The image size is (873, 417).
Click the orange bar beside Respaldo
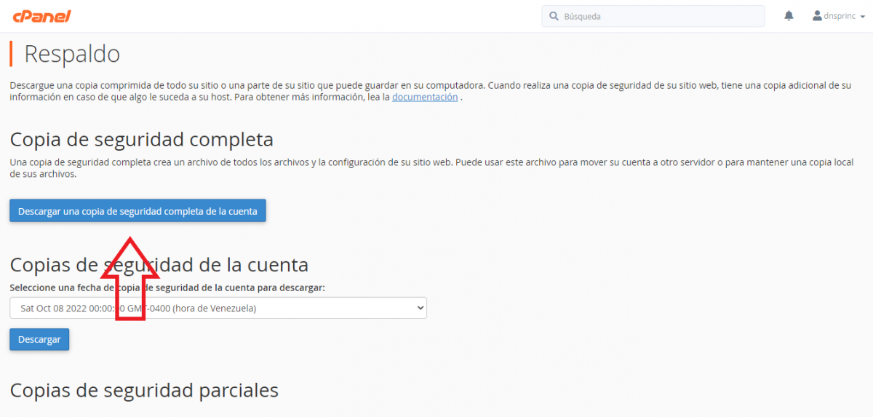tap(11, 54)
